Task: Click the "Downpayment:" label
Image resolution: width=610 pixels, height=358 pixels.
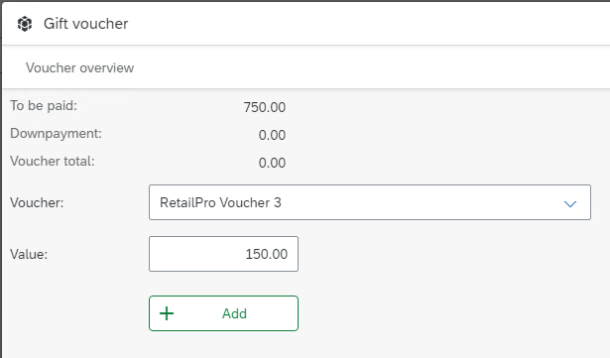Action: click(x=56, y=134)
